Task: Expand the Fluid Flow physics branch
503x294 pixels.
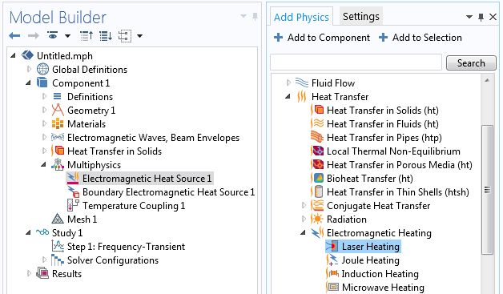Action: click(288, 83)
